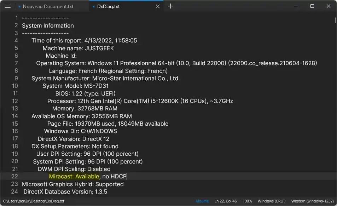The height and width of the screenshot is (206, 337).
Task: Click 'DX Setup Parameters: Not found' line
Action: (x=75, y=147)
